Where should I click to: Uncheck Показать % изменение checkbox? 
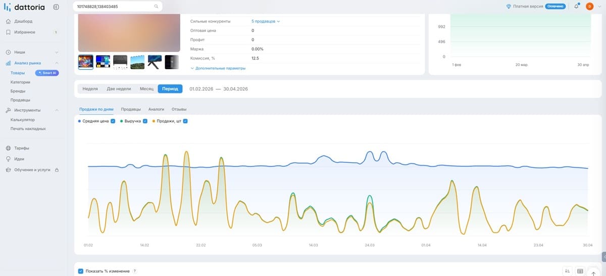[x=81, y=271]
